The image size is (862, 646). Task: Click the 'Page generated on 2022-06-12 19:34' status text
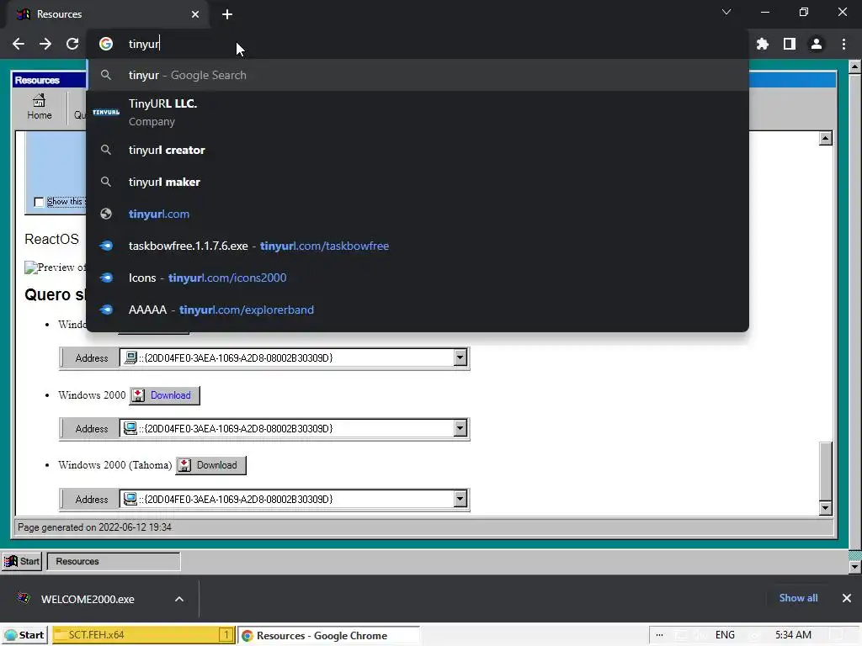94,527
